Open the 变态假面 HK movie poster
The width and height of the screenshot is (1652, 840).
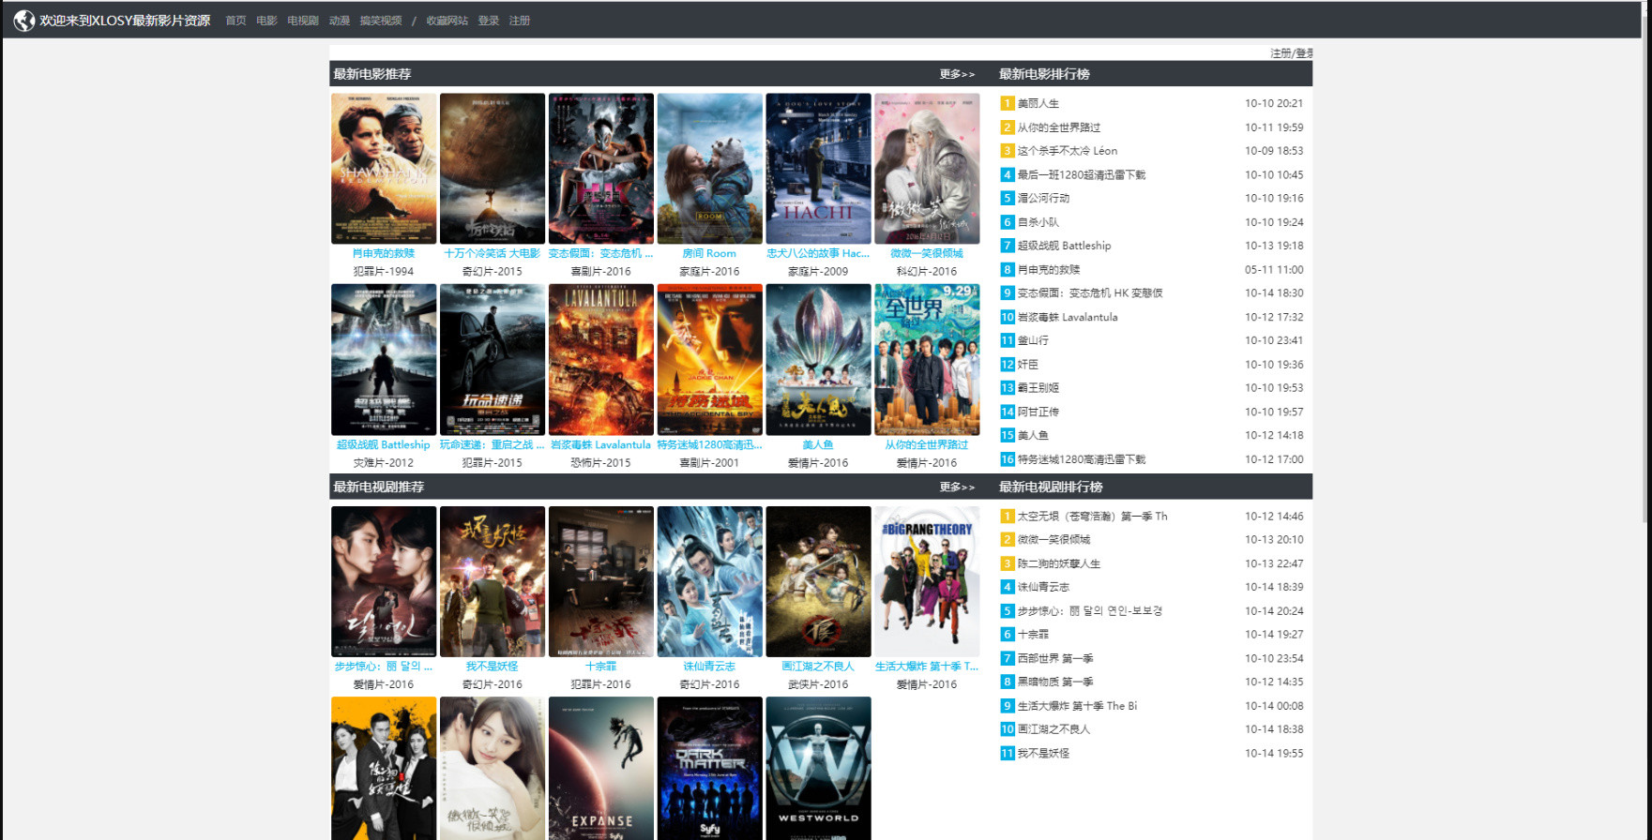click(601, 169)
